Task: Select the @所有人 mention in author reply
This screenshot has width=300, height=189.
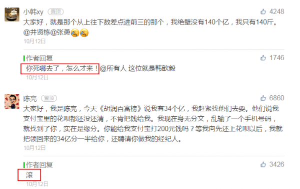Action: 113,68
